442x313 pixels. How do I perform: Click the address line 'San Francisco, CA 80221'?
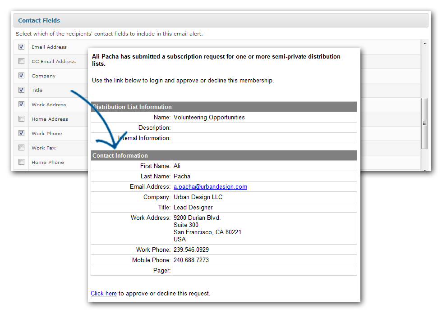207,232
